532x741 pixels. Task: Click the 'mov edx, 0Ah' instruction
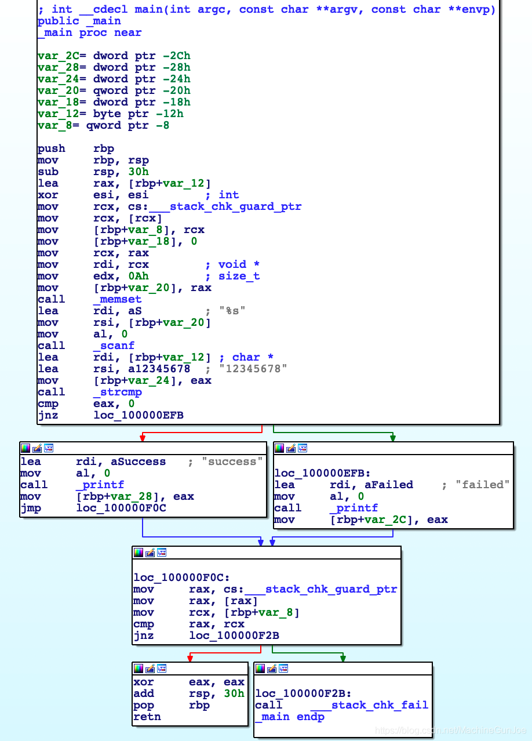93,276
